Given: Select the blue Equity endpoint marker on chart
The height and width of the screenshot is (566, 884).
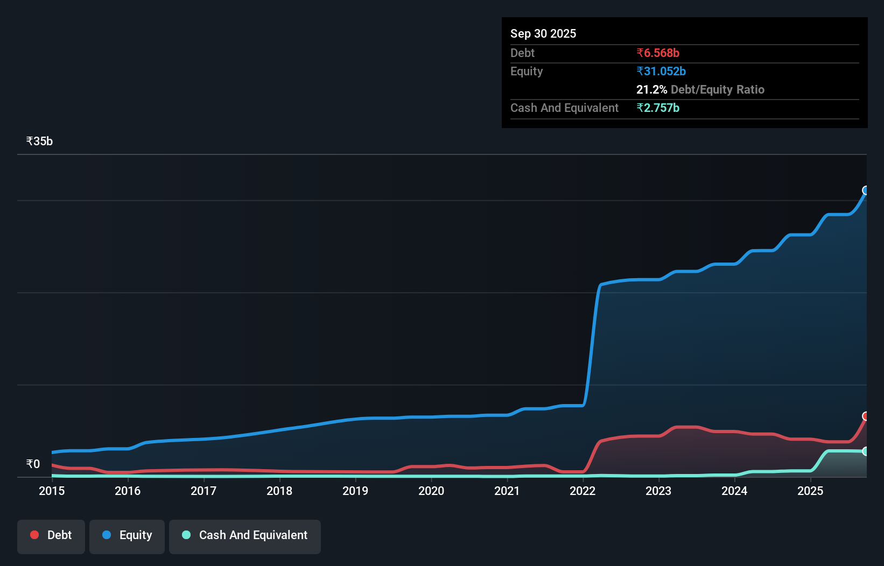Looking at the screenshot, I should 866,190.
